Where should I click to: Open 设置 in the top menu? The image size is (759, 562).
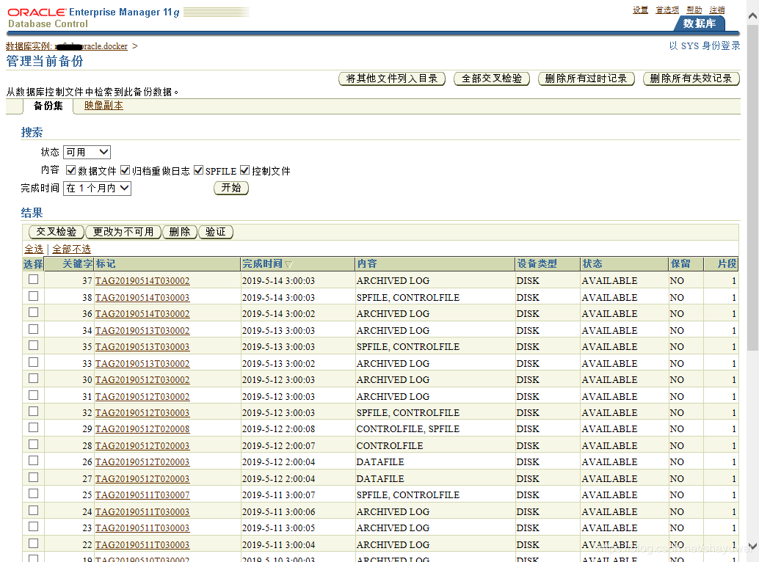click(x=640, y=10)
